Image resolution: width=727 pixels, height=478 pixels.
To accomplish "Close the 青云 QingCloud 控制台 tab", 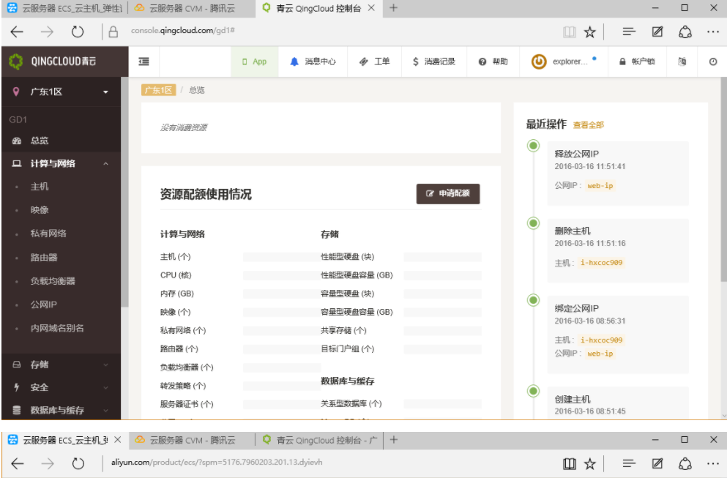I will (371, 8).
